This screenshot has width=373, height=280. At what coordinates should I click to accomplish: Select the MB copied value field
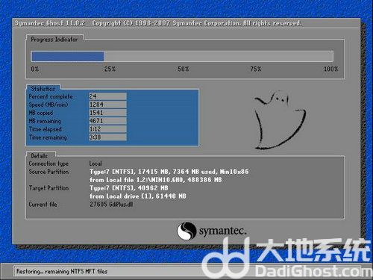[107, 113]
